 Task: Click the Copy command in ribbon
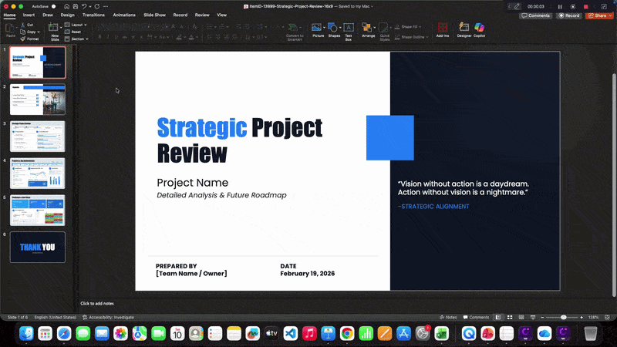click(29, 32)
